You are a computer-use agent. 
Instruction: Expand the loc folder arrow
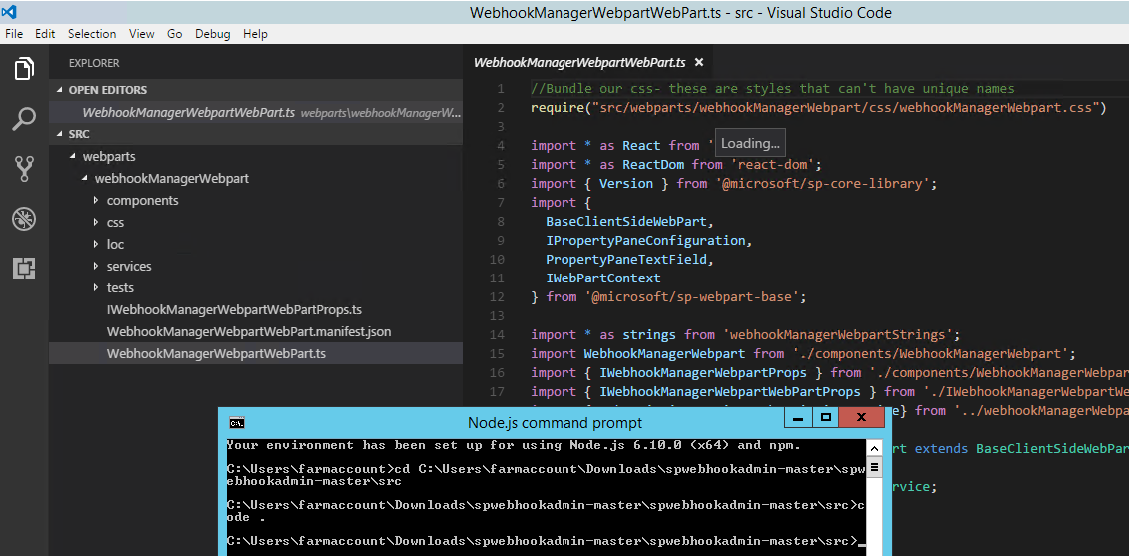tap(96, 244)
